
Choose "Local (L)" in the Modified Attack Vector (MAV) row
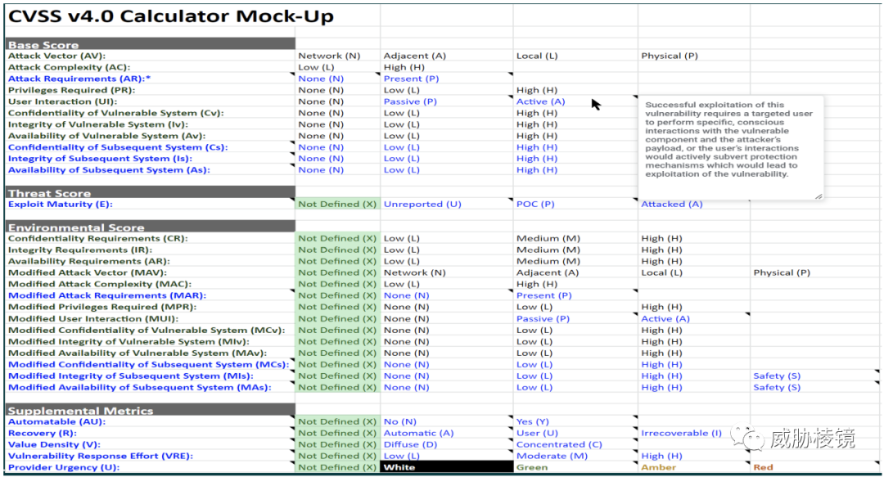coord(662,273)
